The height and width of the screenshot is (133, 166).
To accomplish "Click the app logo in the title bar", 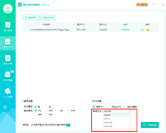I will pos(20,5).
